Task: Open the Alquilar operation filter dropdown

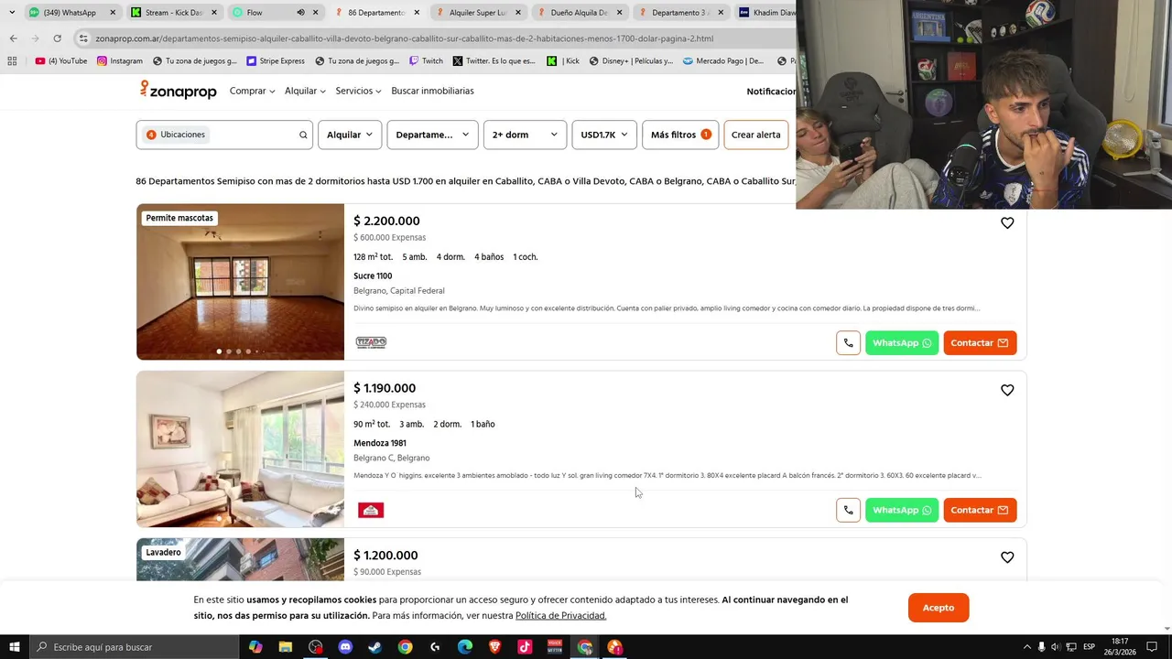Action: tap(350, 135)
